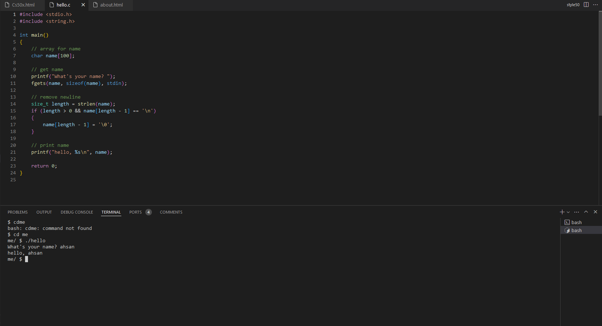Select the first bash terminal shell icon
The width and height of the screenshot is (602, 326).
coord(567,222)
